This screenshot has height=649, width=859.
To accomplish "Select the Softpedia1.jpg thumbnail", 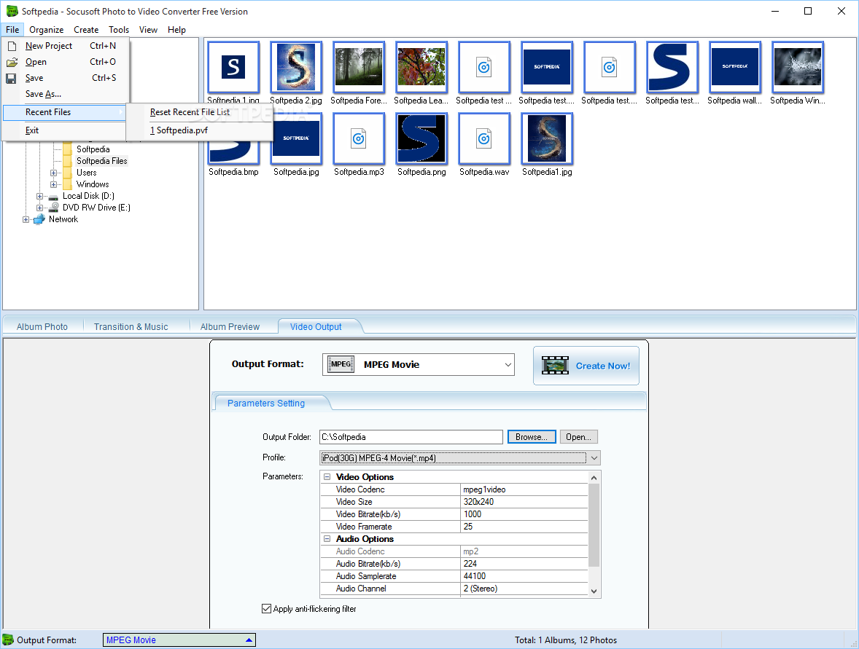I will (547, 138).
